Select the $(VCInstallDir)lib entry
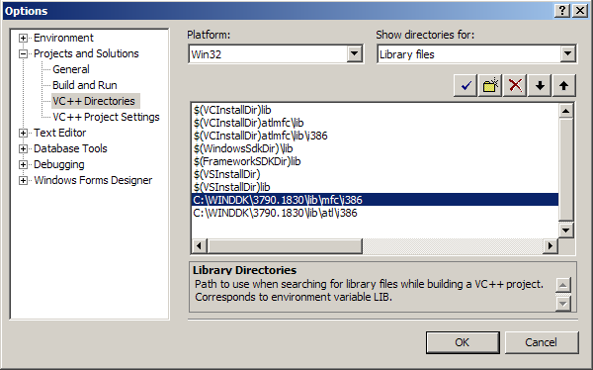 point(375,110)
